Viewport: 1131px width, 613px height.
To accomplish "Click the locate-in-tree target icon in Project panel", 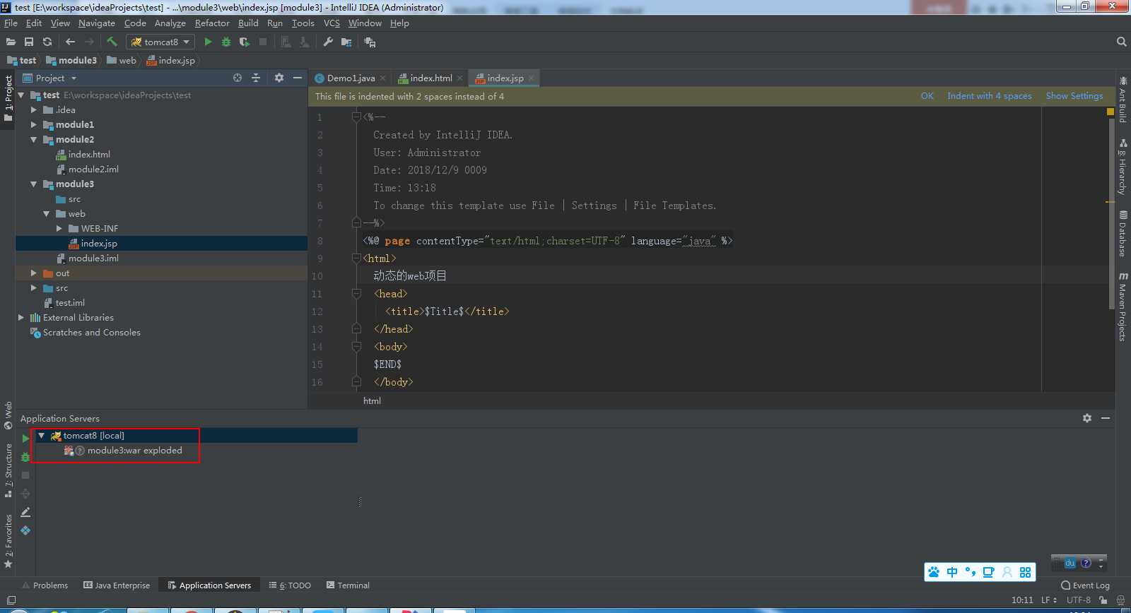I will [x=238, y=78].
